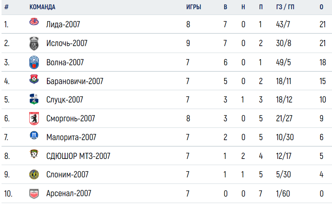Click the СДЮШОР МТЗ-2007 team badge
This screenshot has width=332, height=205.
point(34,154)
